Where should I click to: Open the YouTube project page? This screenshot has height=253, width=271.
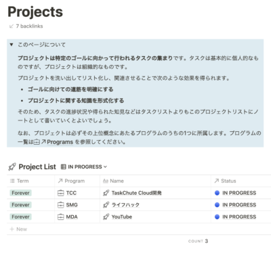pos(122,217)
